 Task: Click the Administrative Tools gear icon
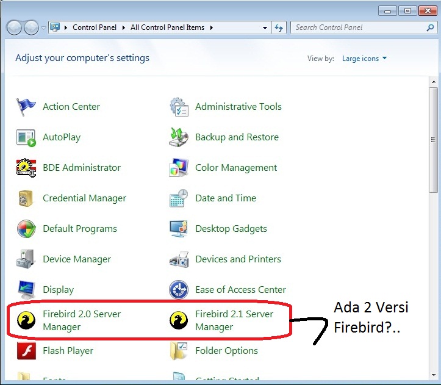pos(179,107)
